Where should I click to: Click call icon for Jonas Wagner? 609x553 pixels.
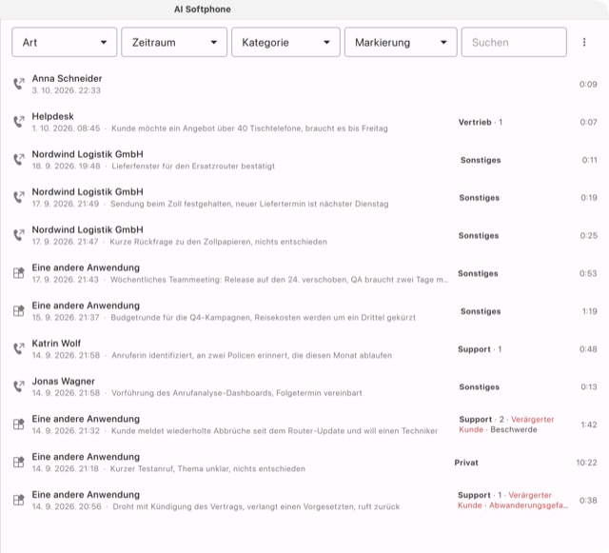19,386
